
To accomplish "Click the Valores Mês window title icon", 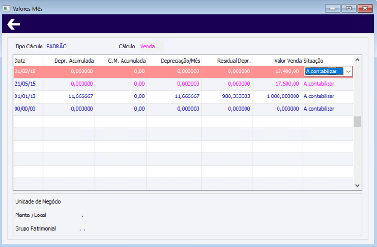I will [x=7, y=8].
